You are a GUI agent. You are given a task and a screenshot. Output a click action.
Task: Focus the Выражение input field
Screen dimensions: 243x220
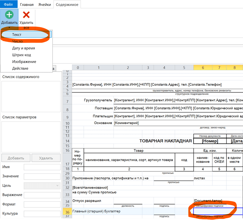pyautogui.click(x=42, y=195)
